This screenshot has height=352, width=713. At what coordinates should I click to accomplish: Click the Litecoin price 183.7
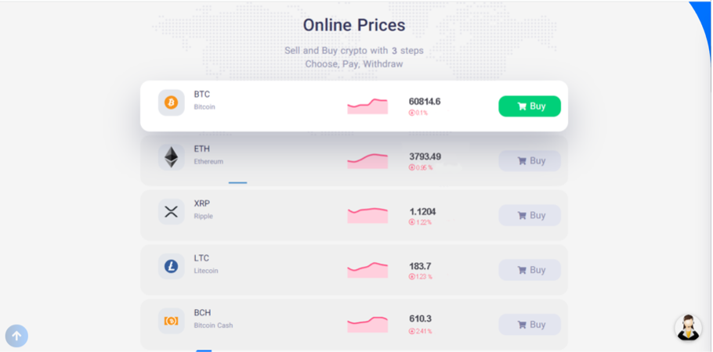click(420, 266)
